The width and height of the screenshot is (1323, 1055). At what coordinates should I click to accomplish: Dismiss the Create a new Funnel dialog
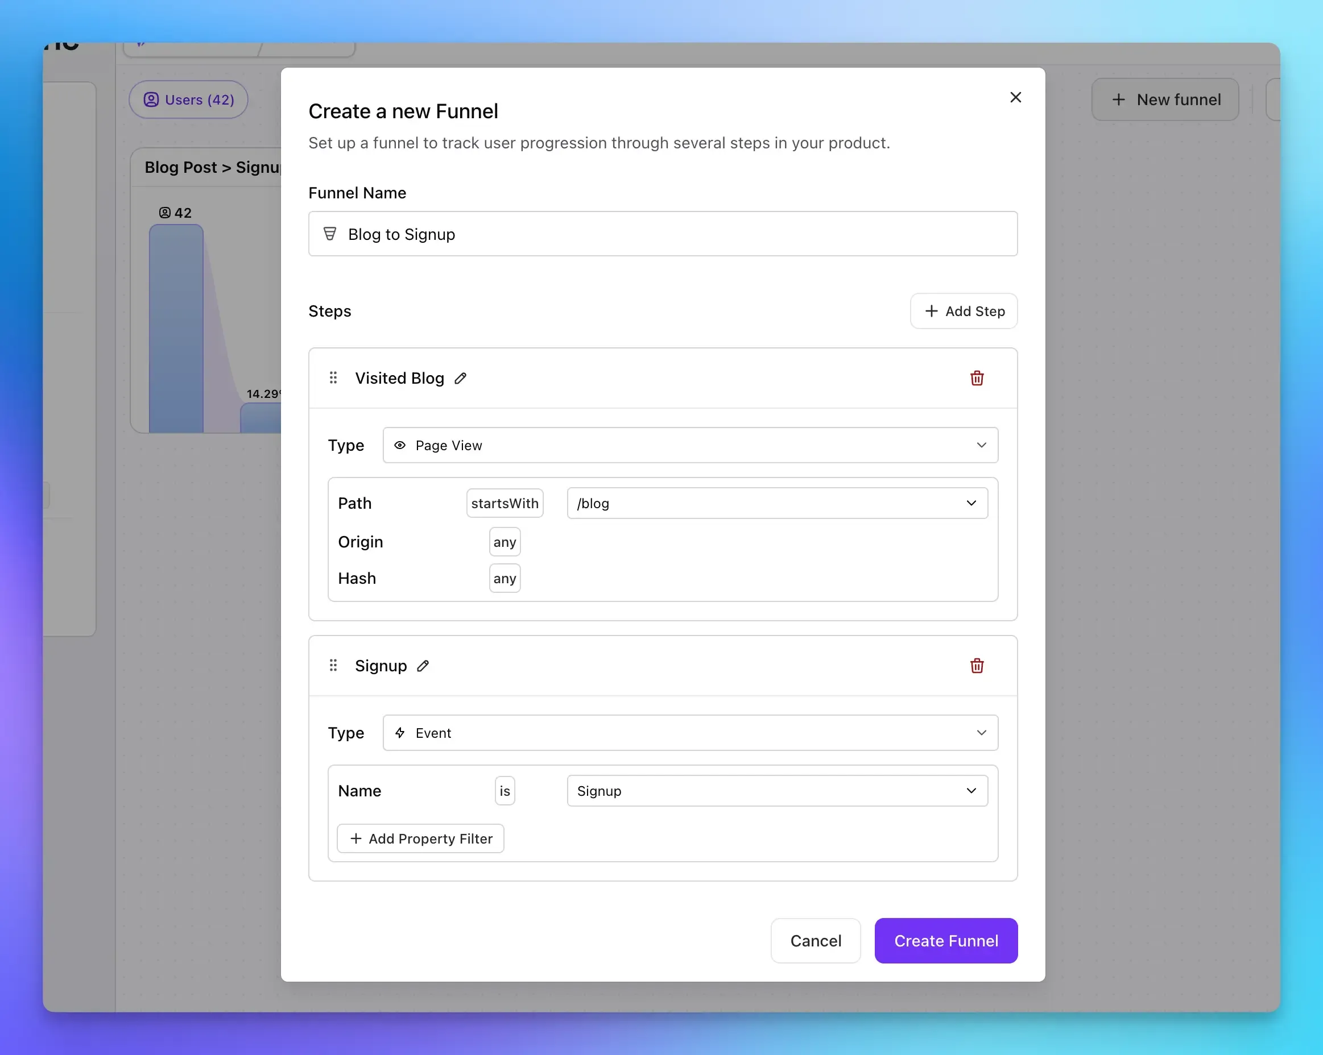(x=1015, y=97)
